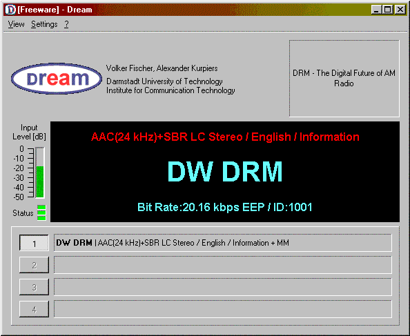Click the green input level meter
The image size is (410, 336).
(x=40, y=172)
